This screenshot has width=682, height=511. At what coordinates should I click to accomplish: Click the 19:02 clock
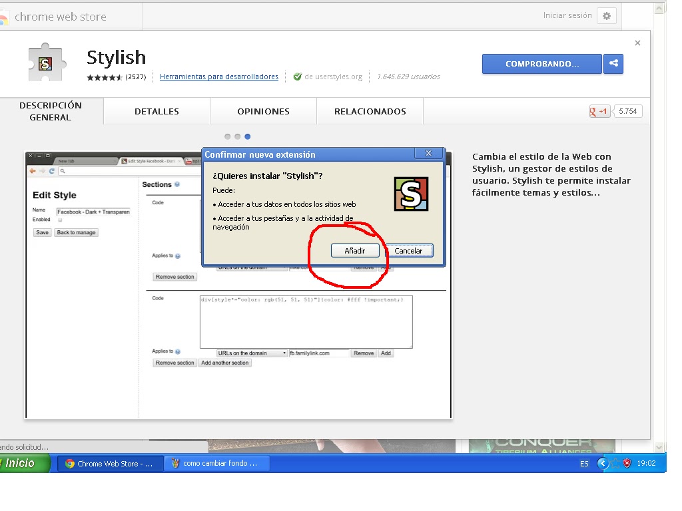tap(646, 463)
